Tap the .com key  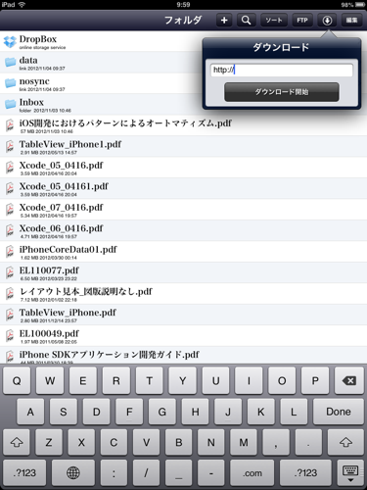tap(252, 472)
